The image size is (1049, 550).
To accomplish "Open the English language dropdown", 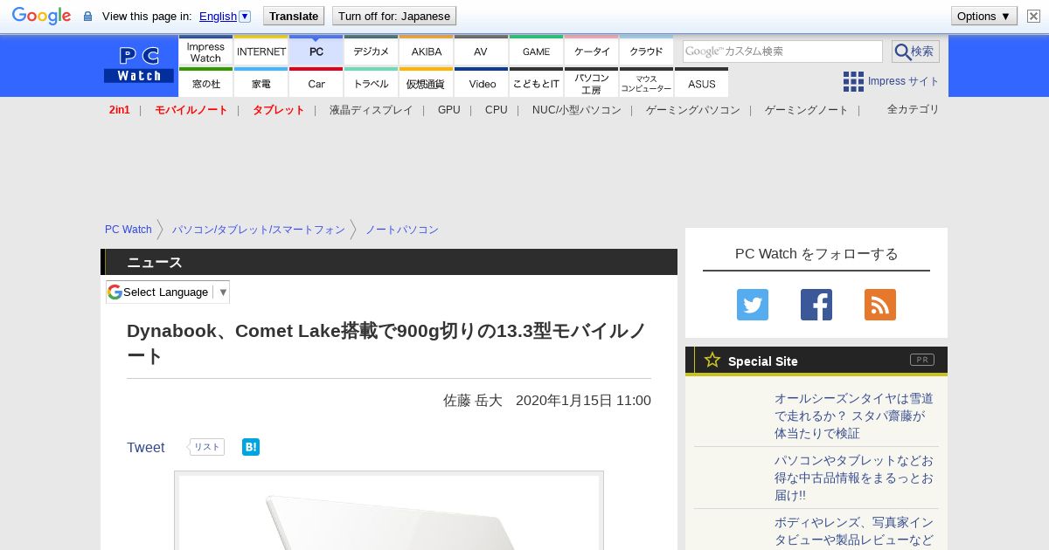I will 225,16.
